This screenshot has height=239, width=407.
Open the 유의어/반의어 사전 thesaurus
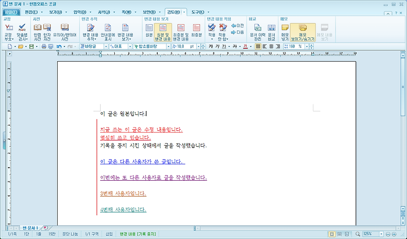pyautogui.click(x=64, y=32)
